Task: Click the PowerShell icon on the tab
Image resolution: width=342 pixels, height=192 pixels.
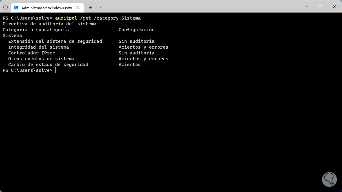Action: [16, 7]
